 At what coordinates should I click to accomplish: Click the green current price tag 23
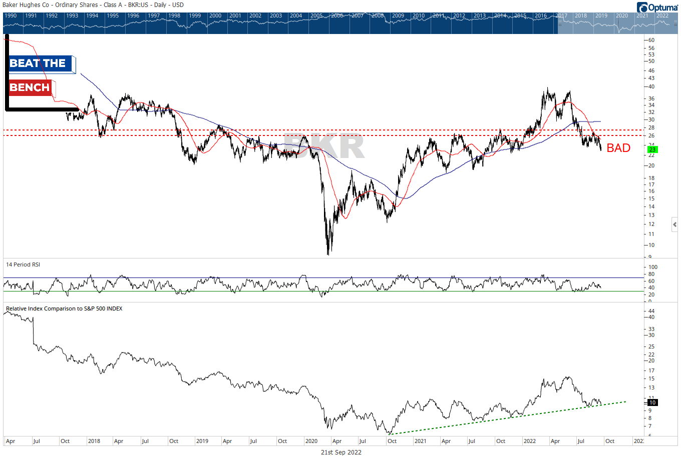(652, 149)
